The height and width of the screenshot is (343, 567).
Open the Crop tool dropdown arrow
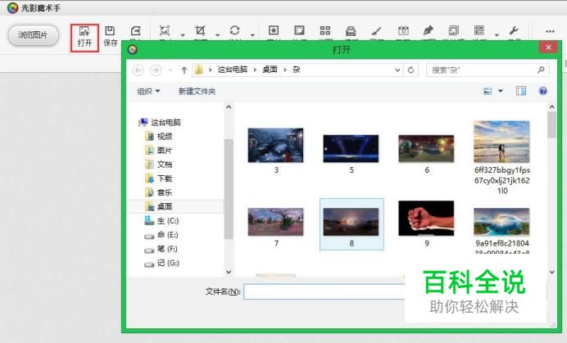[x=218, y=35]
